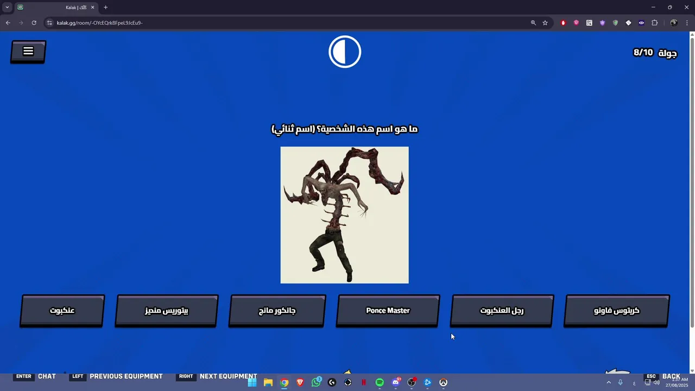The width and height of the screenshot is (695, 391).
Task: Choose the answer كريتوس فاونو
Action: [617, 311]
